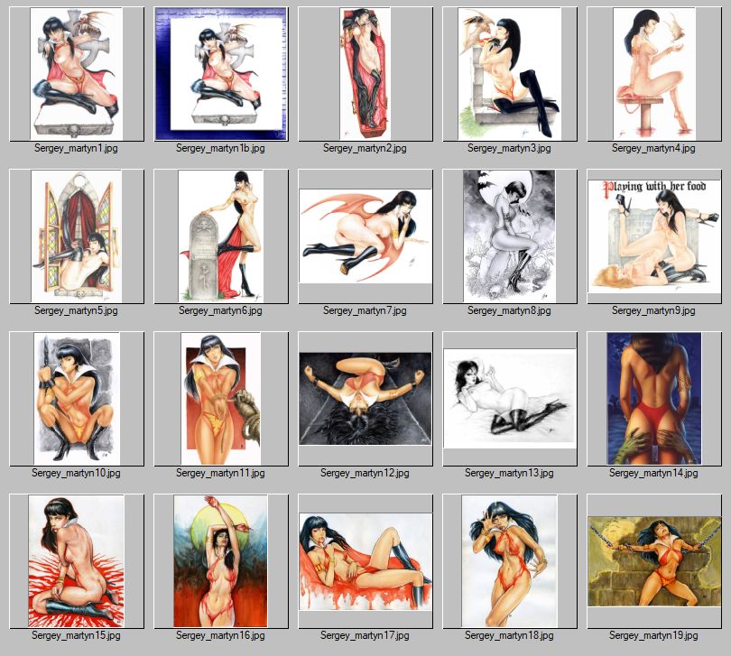Select the Sergey_martyn14.jpg thumbnail

pyautogui.click(x=654, y=399)
